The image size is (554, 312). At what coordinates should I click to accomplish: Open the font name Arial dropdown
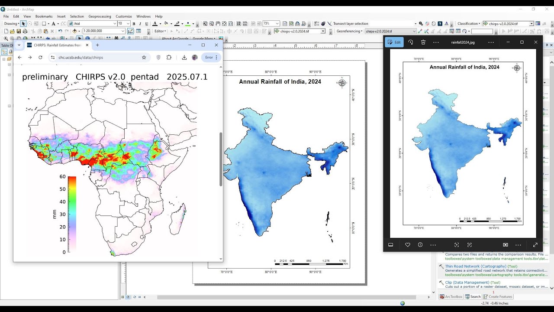[x=115, y=23]
